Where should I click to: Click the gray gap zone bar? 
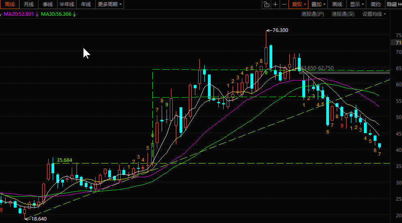(344, 73)
